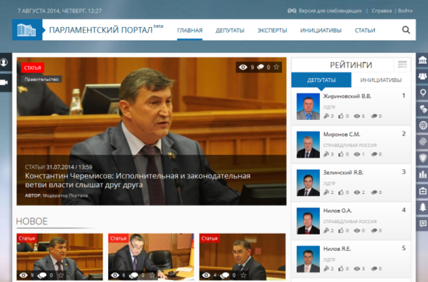Open the Константин Черемисов article headline
428x282 pixels.
[137, 180]
